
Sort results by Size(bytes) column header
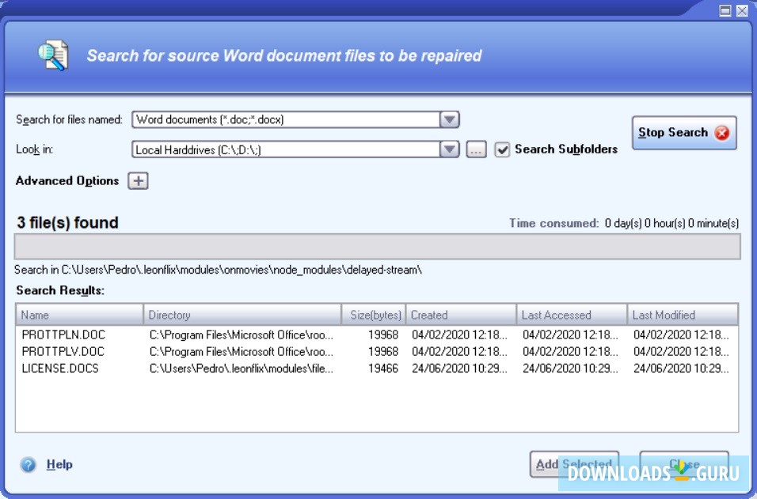pos(374,315)
